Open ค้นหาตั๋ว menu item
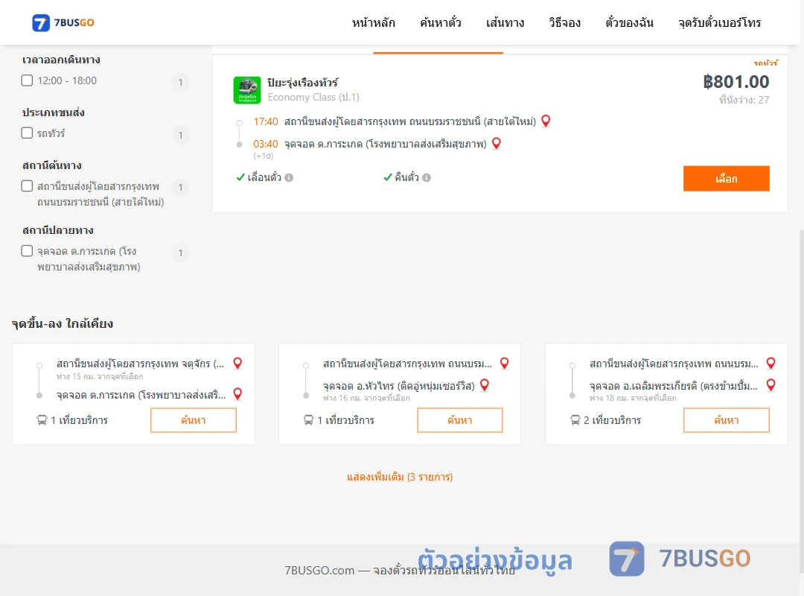804x596 pixels. pos(441,22)
